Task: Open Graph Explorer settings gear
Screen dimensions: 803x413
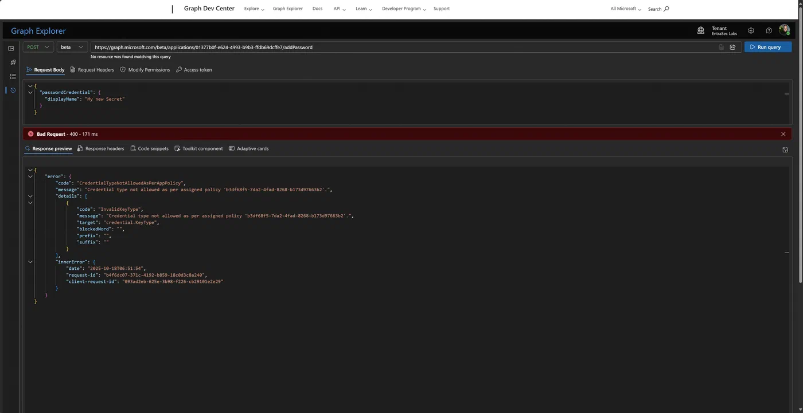Action: pos(751,30)
